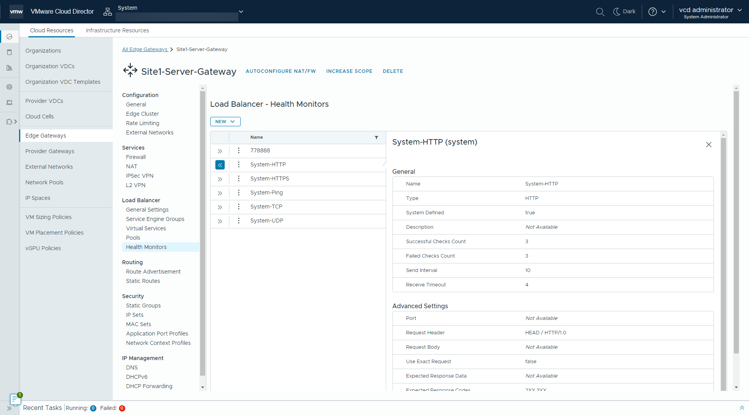This screenshot has height=415, width=749.
Task: Click the main page vertical scrollbar
Action: (737, 222)
